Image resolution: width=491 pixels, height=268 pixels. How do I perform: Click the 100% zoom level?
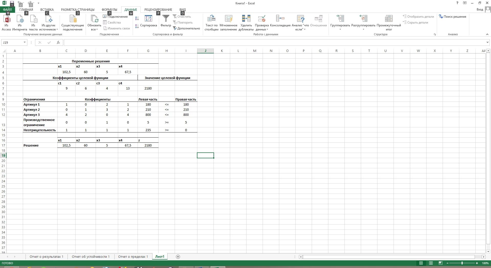[485, 263]
